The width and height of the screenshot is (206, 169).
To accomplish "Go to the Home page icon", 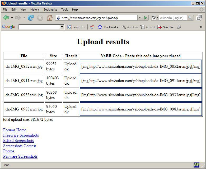I will pyautogui.click(x=49, y=18).
